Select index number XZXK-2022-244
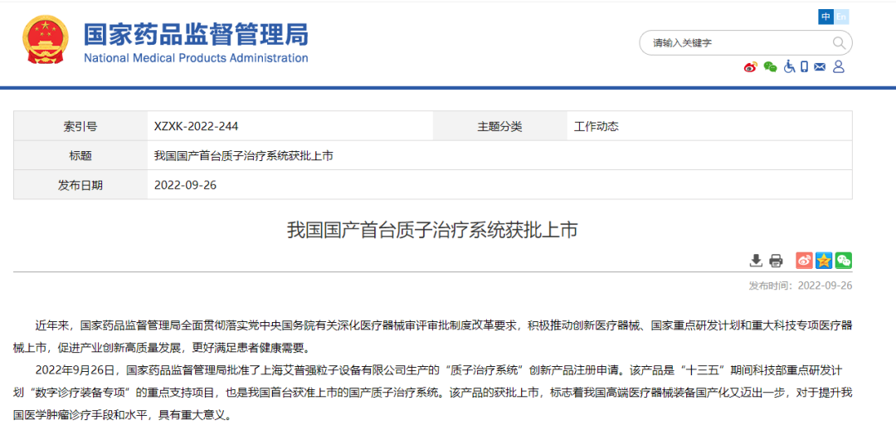Viewport: 896px width, 425px height. pos(197,126)
